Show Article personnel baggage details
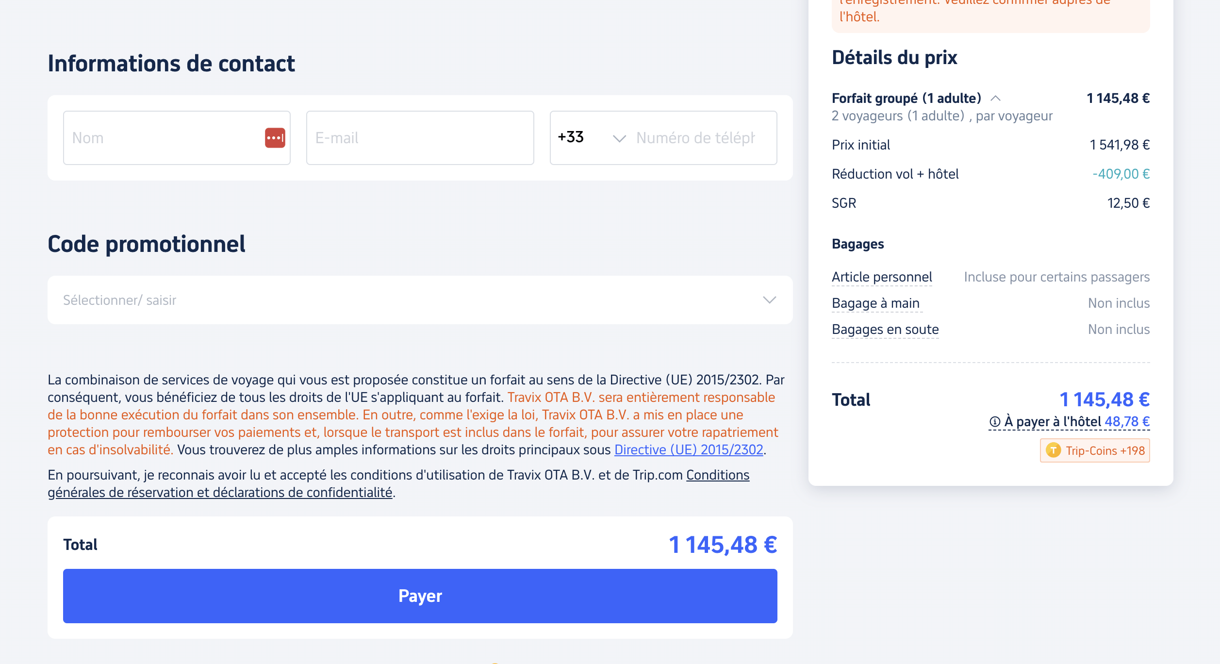Screen dimensions: 1220x664 point(881,277)
